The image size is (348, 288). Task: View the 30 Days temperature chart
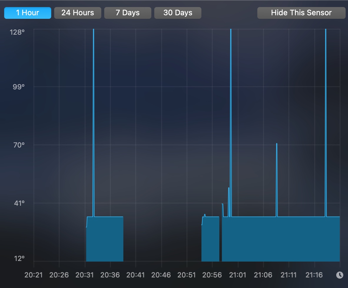coord(178,13)
